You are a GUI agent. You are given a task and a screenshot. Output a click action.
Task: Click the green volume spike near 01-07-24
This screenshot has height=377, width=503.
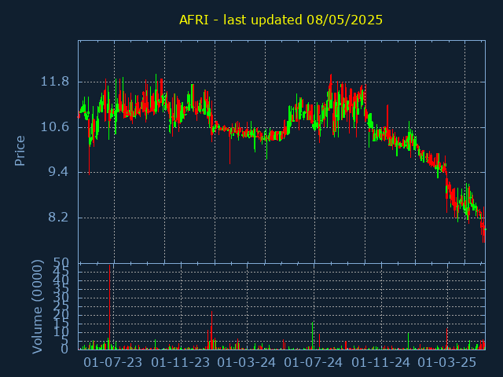point(313,335)
